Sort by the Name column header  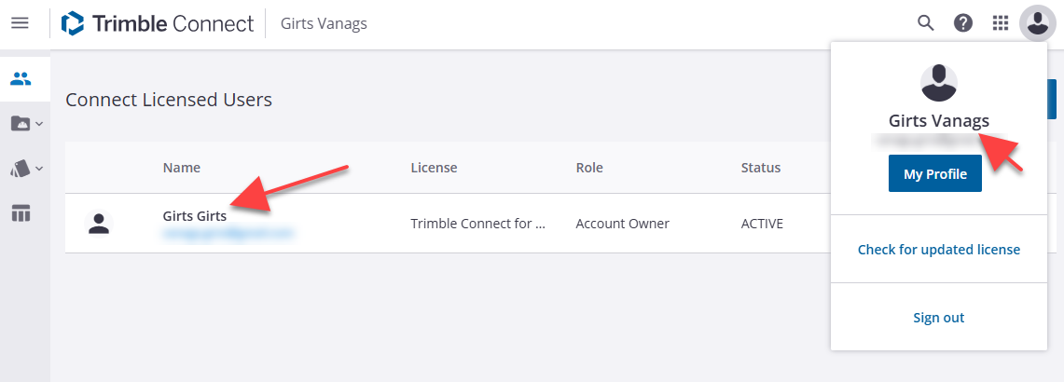coord(182,168)
